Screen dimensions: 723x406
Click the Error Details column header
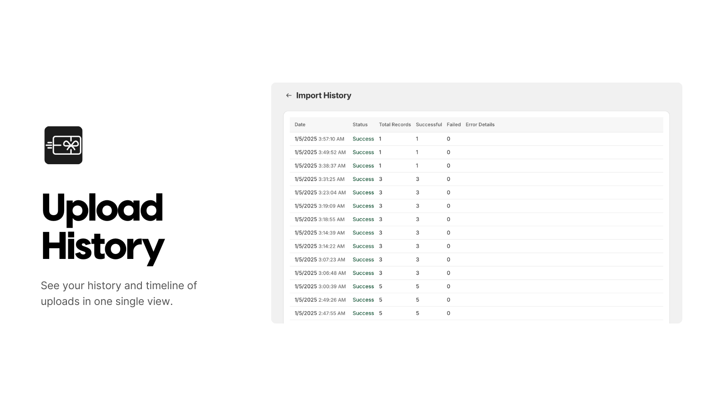tap(480, 125)
